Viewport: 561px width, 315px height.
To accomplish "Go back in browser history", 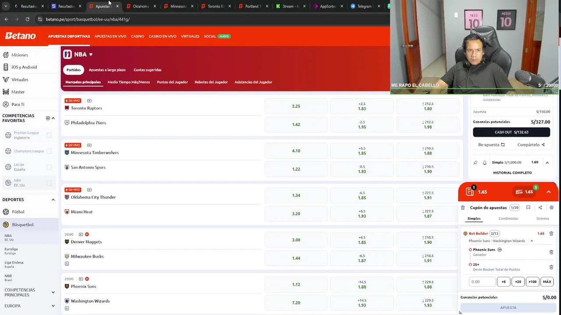I will click(x=6, y=19).
